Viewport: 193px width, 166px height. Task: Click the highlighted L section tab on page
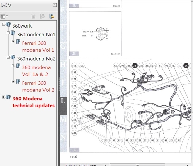pyautogui.click(x=63, y=106)
